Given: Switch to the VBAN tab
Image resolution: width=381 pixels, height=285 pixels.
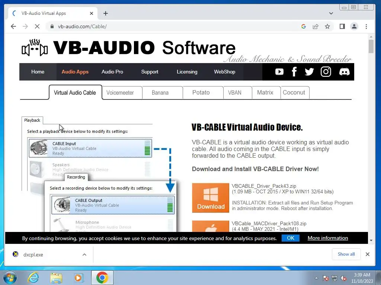Looking at the screenshot, I should pyautogui.click(x=235, y=92).
